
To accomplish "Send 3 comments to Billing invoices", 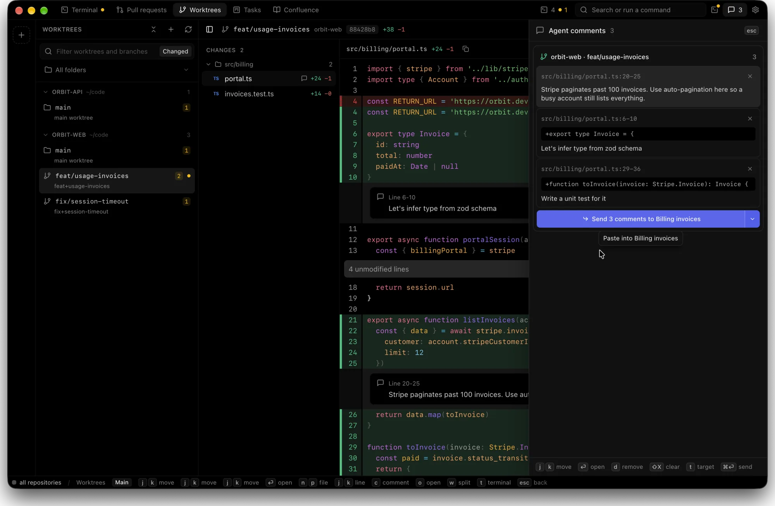I will [641, 219].
